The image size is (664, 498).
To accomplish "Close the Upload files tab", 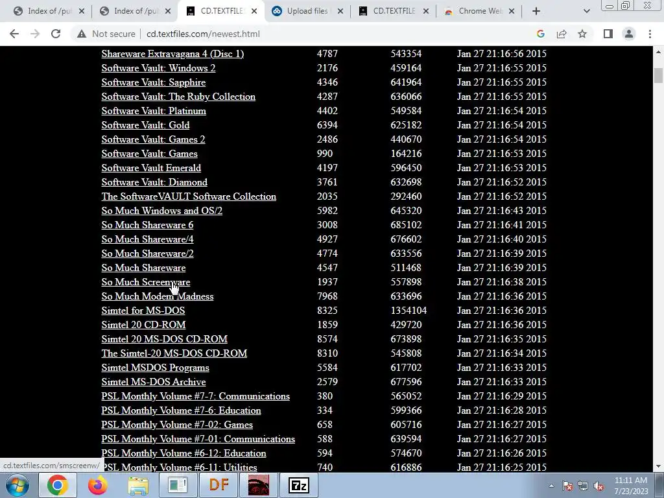I will click(x=340, y=12).
